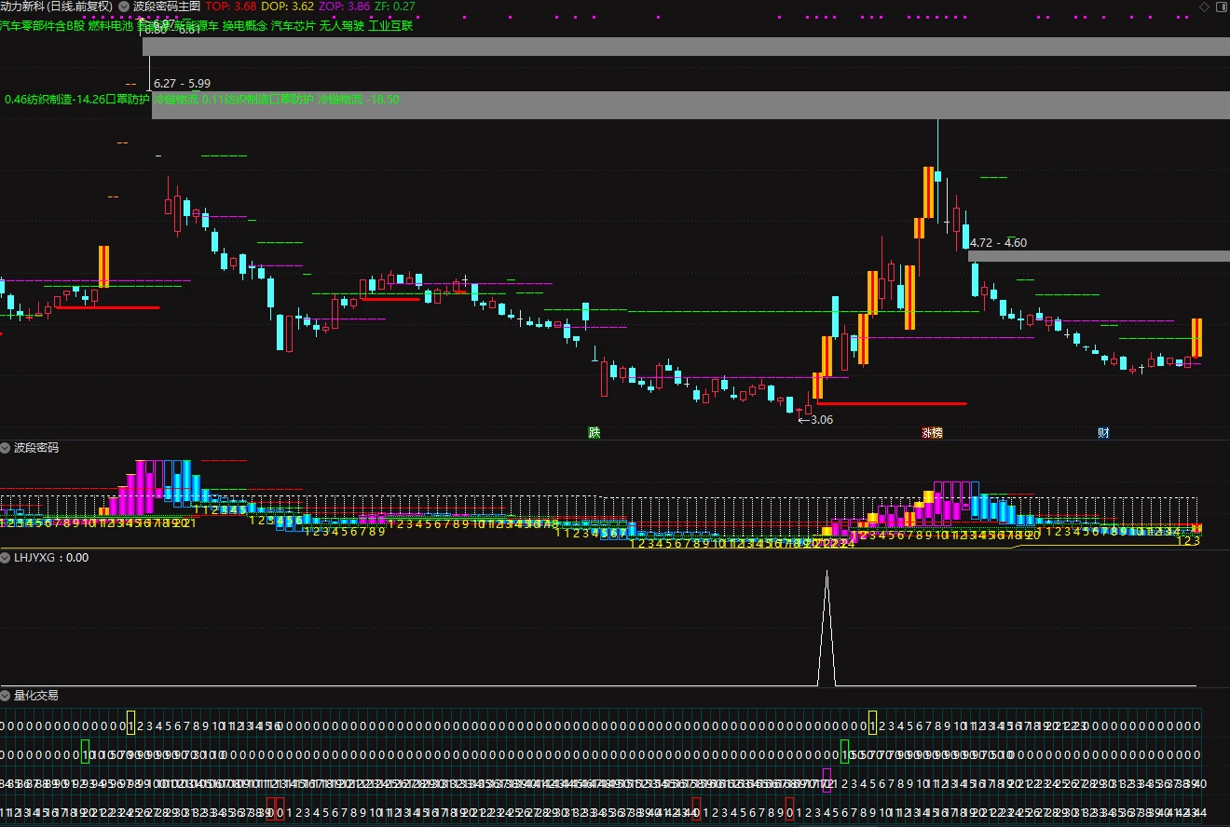Click the 4.72 - 4.60 gap label
This screenshot has height=827, width=1230.
998,243
